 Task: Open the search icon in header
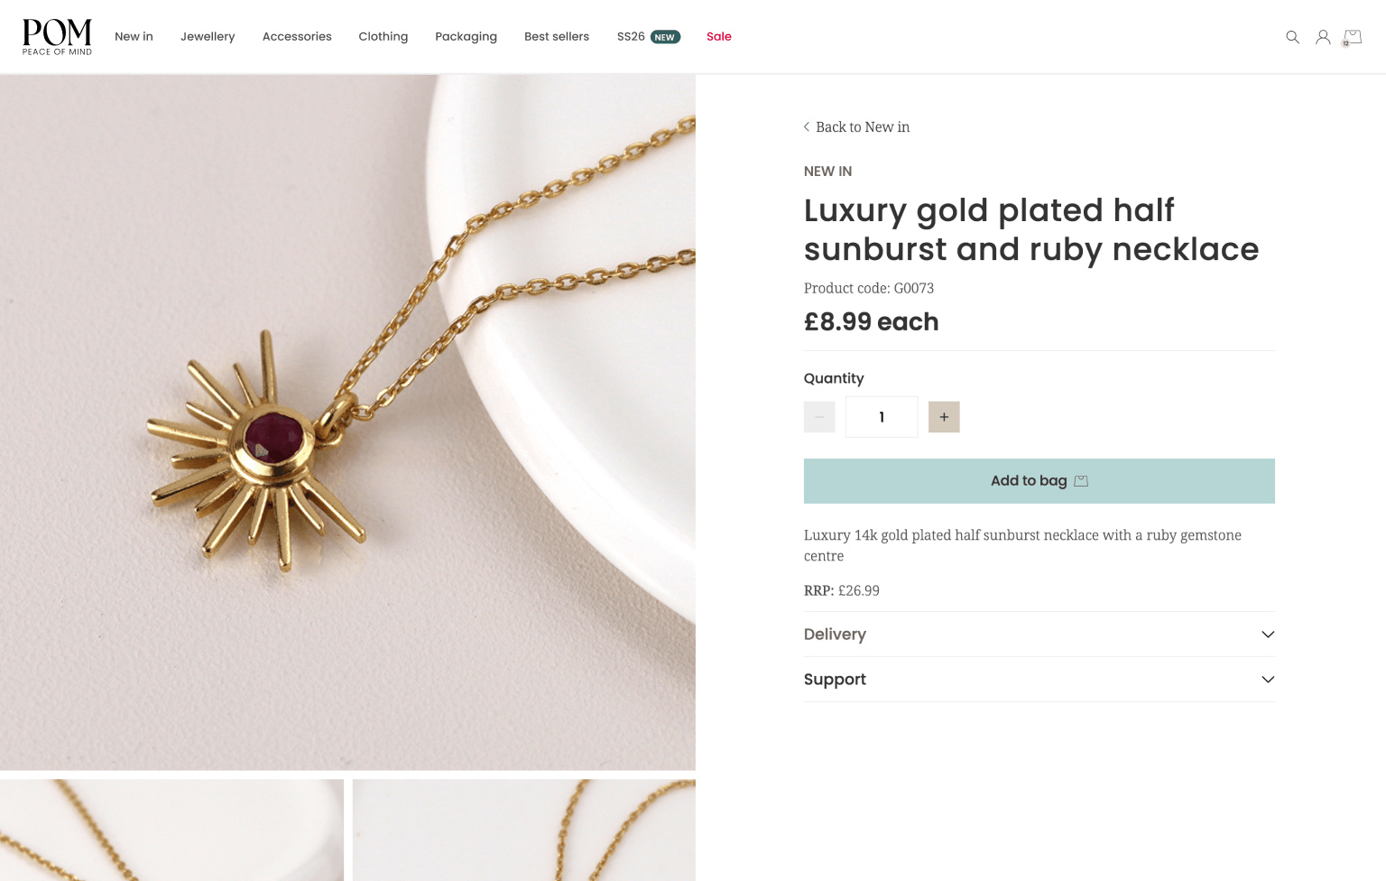1292,37
